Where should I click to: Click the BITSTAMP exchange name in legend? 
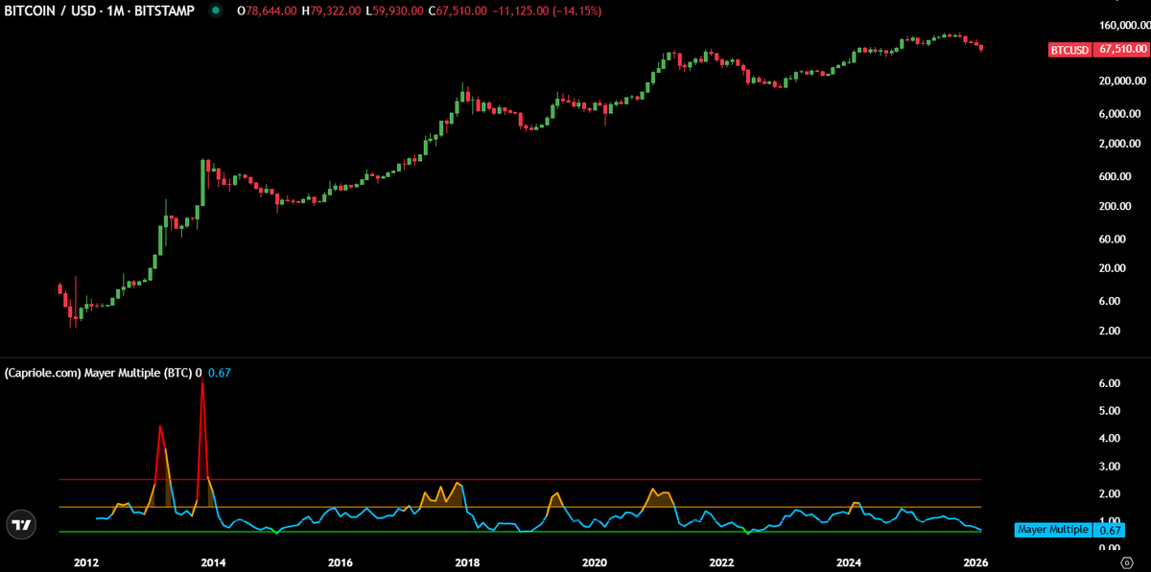(x=167, y=11)
